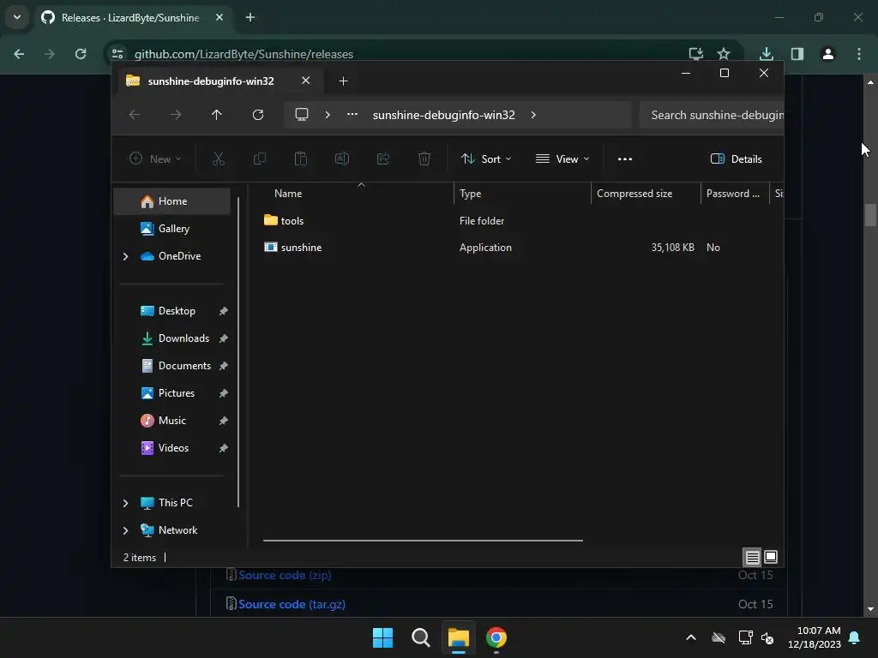
Task: Open the Chrome profile avatar icon
Action: point(828,54)
